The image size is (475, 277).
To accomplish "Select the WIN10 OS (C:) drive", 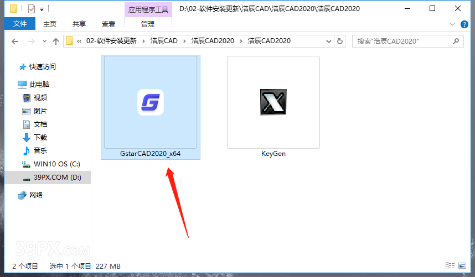I will [x=57, y=164].
